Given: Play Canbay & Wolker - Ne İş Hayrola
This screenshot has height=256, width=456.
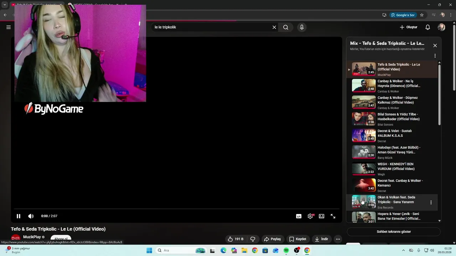Looking at the screenshot, I should tap(392, 86).
